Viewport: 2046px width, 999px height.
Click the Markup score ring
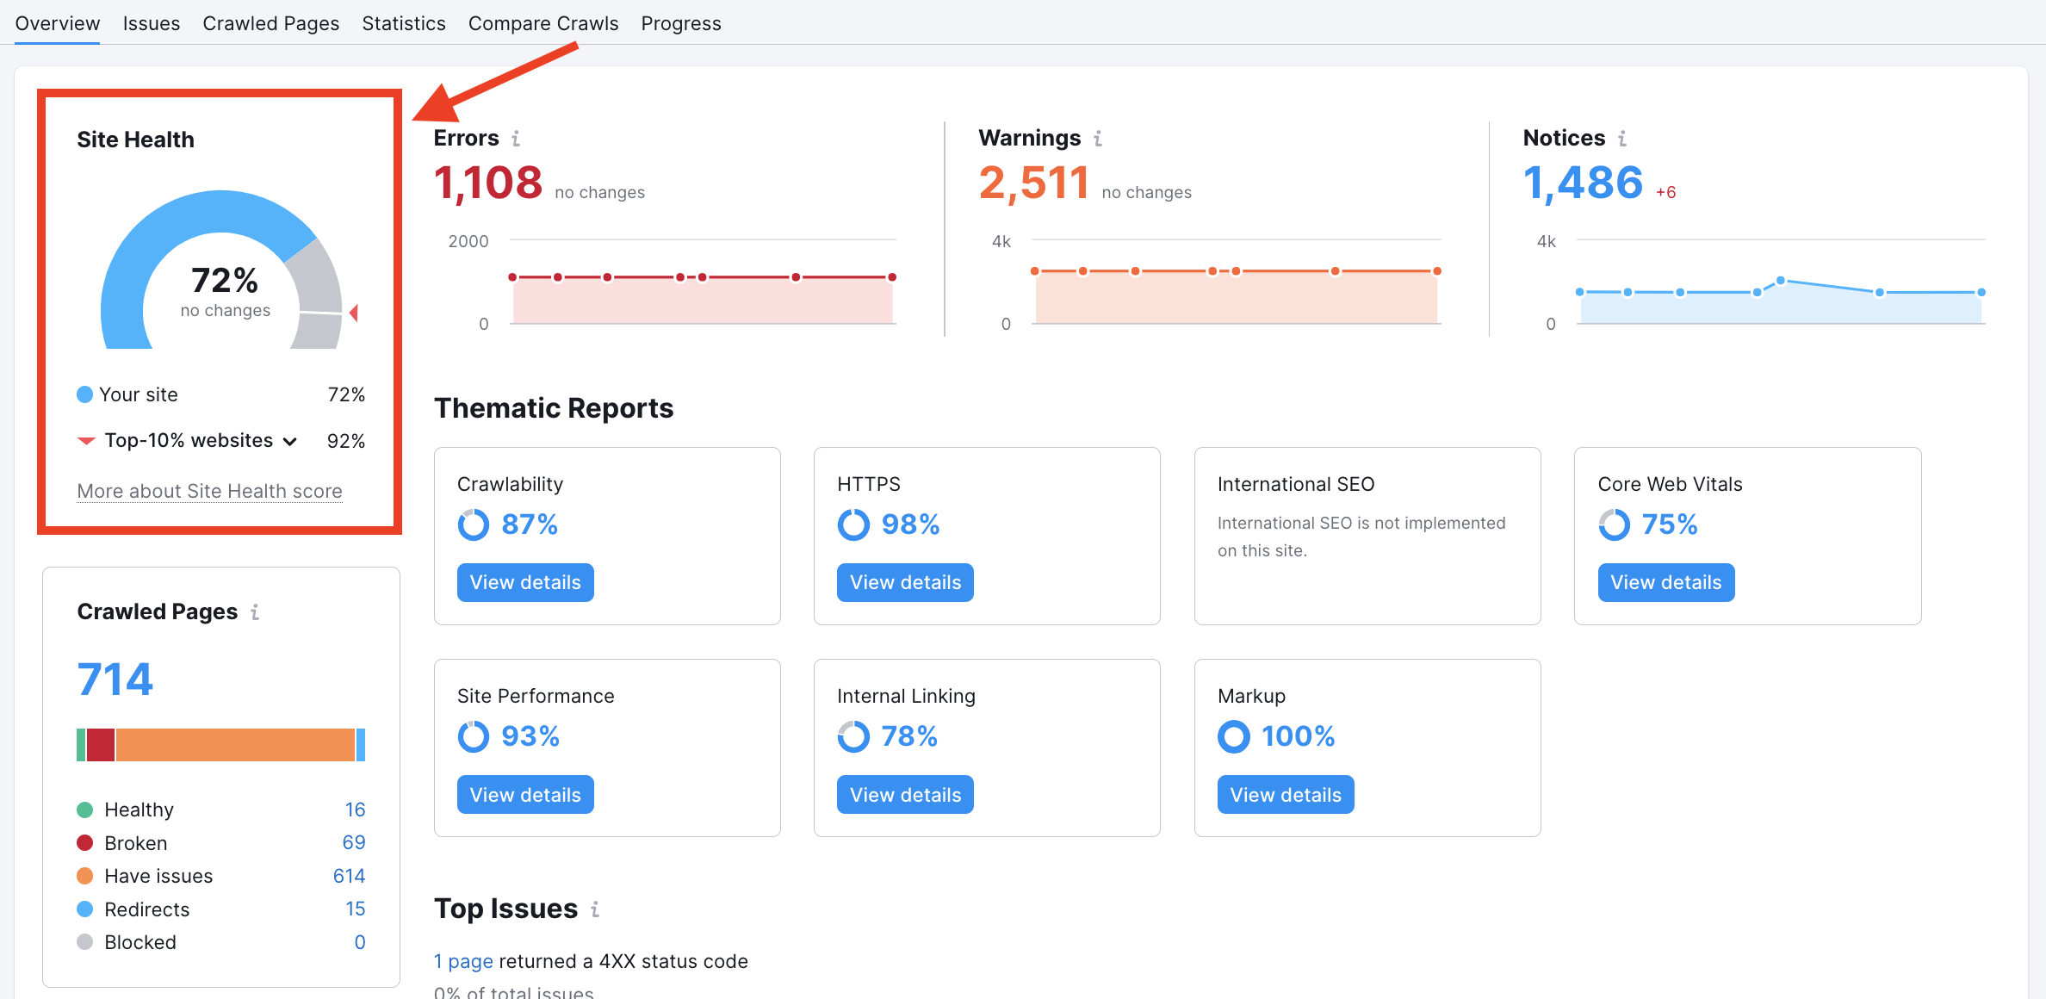[x=1234, y=736]
